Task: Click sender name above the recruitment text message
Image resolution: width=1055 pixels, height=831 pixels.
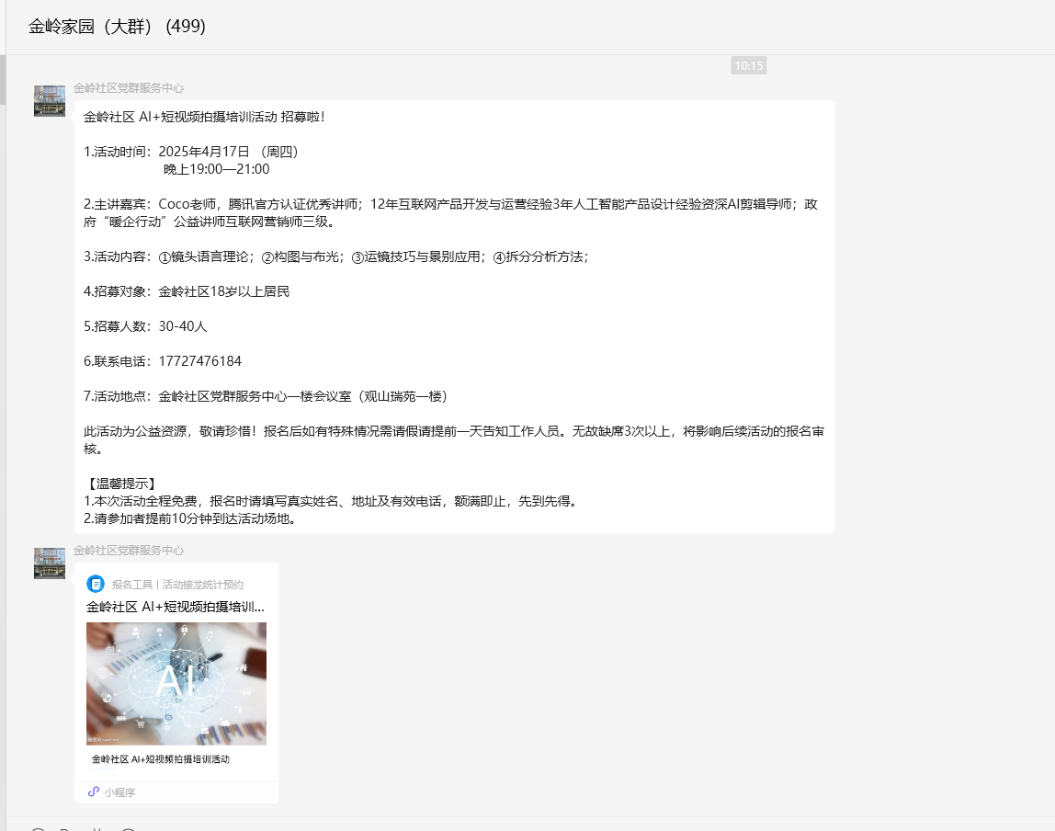Action: coord(129,88)
